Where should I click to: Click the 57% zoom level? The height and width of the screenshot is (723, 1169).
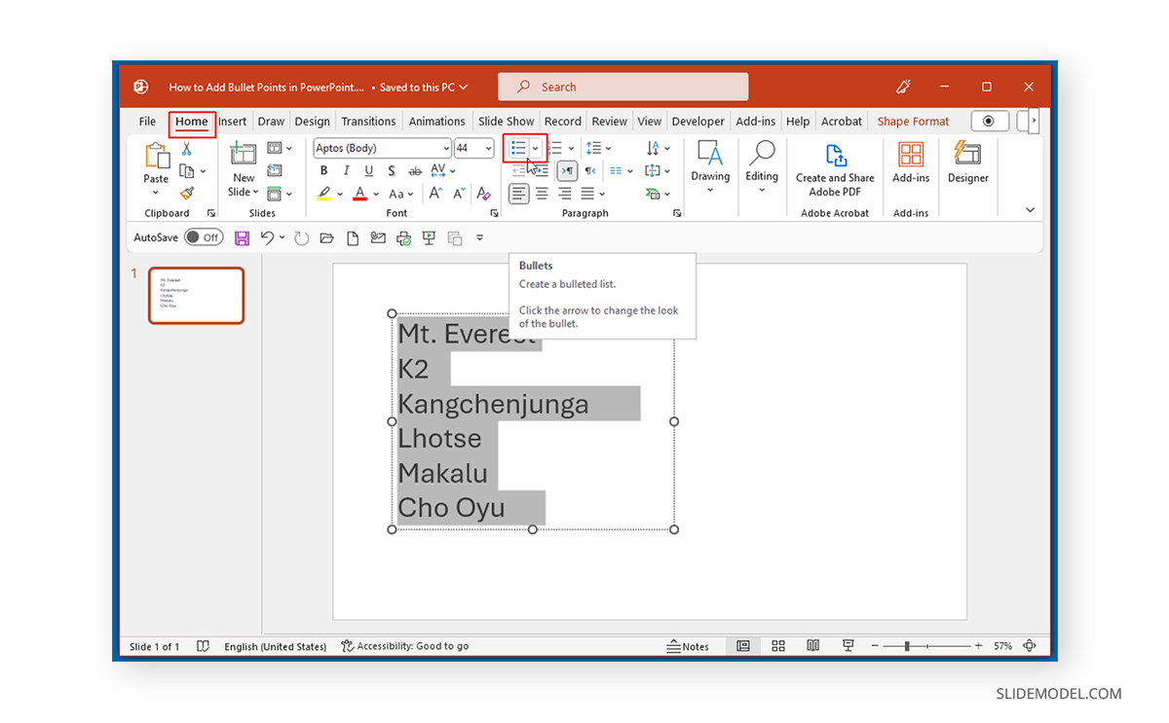[x=1002, y=646]
